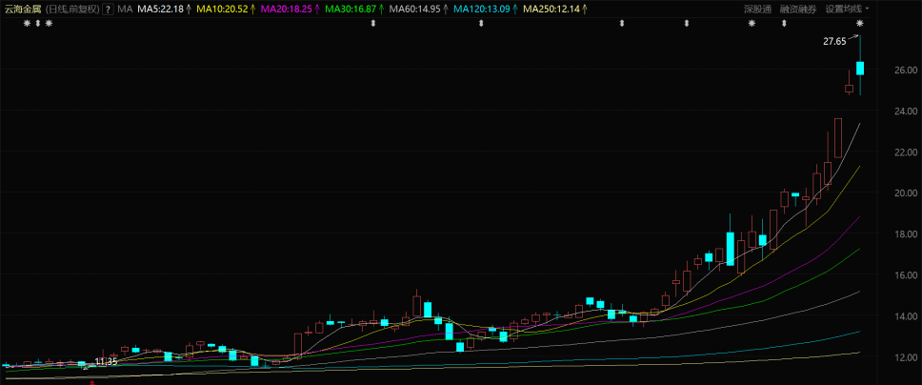Select the MA120:13.09 moving average label
922x385 pixels.
(482, 9)
